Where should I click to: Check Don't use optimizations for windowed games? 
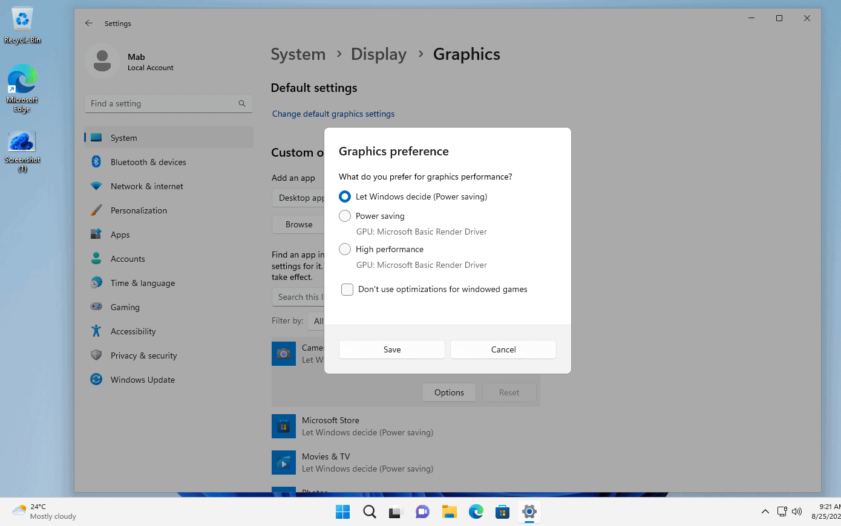[347, 289]
